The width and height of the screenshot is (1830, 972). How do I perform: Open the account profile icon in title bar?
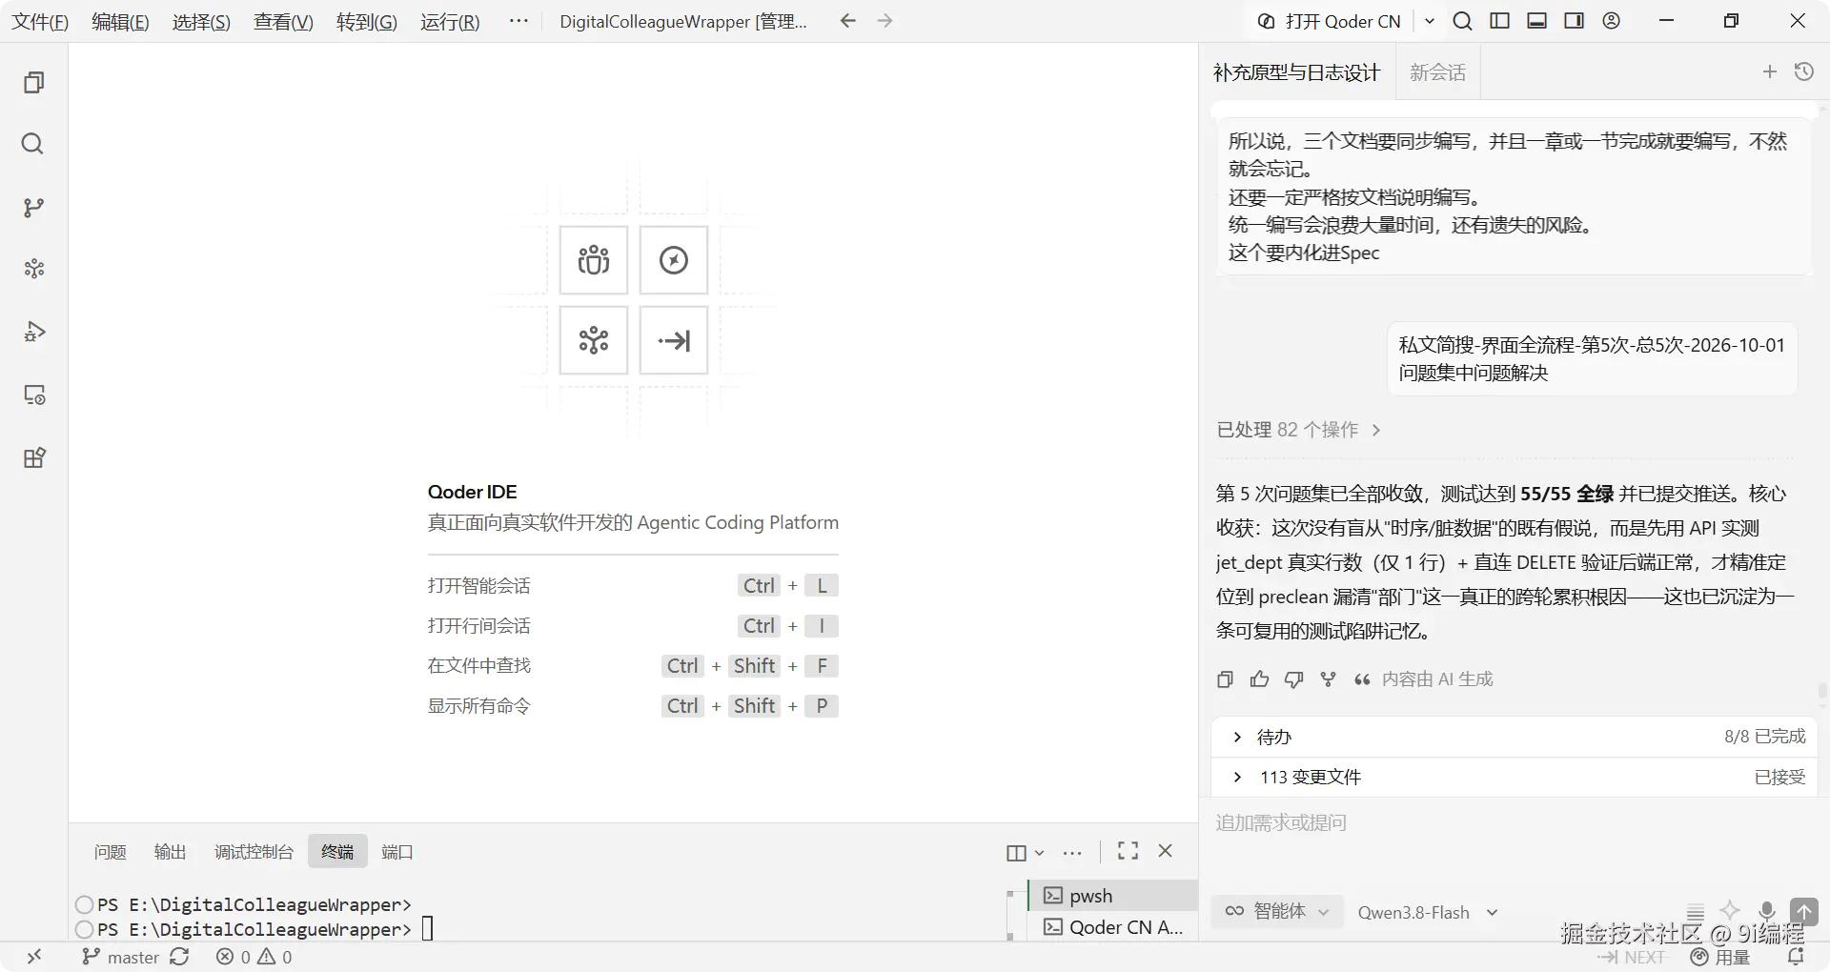click(1611, 21)
